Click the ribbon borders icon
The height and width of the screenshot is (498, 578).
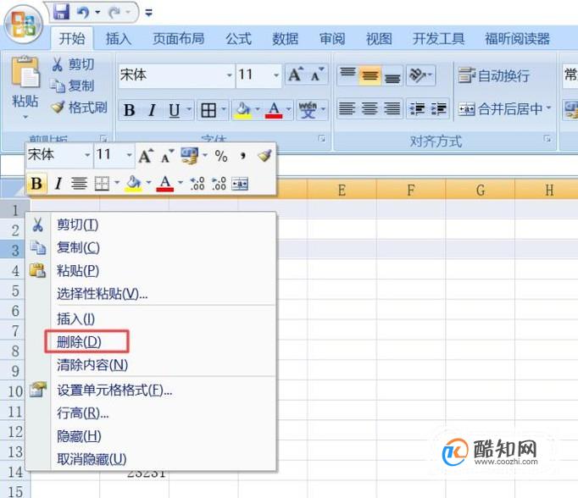[x=208, y=110]
